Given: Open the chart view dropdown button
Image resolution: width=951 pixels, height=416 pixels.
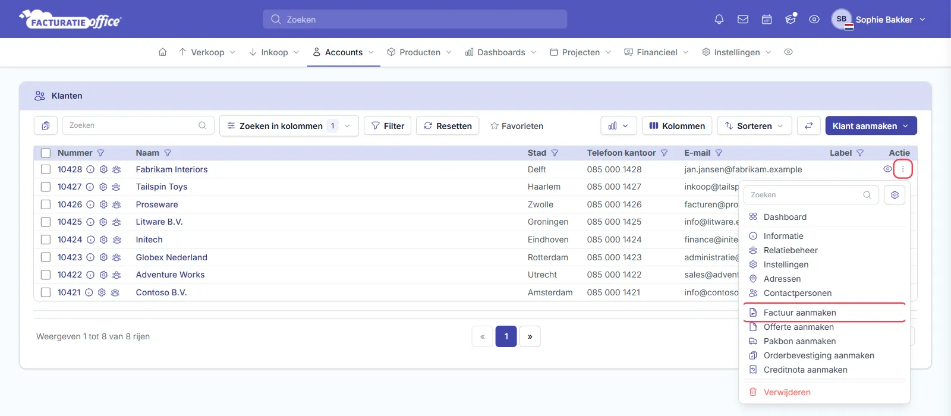Looking at the screenshot, I should click(619, 125).
